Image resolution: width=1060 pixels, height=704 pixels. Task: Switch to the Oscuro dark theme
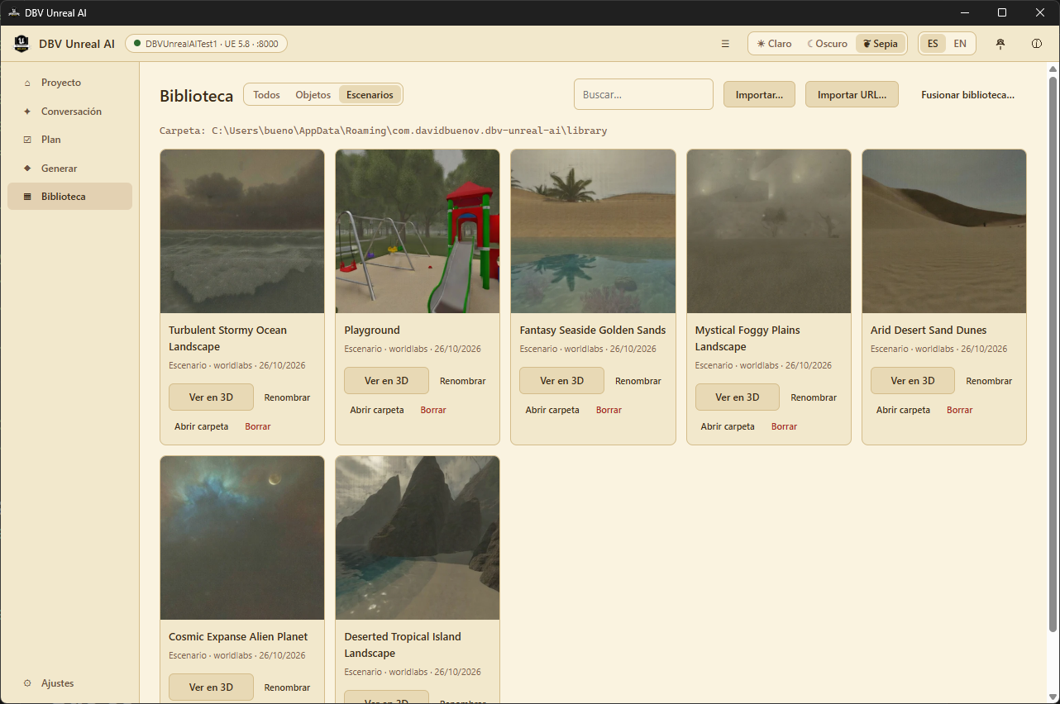tap(828, 44)
